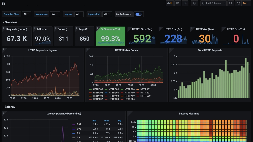Cycle view mode monitor icon
Viewport: 253px width, 142px height.
pyautogui.click(x=194, y=3)
